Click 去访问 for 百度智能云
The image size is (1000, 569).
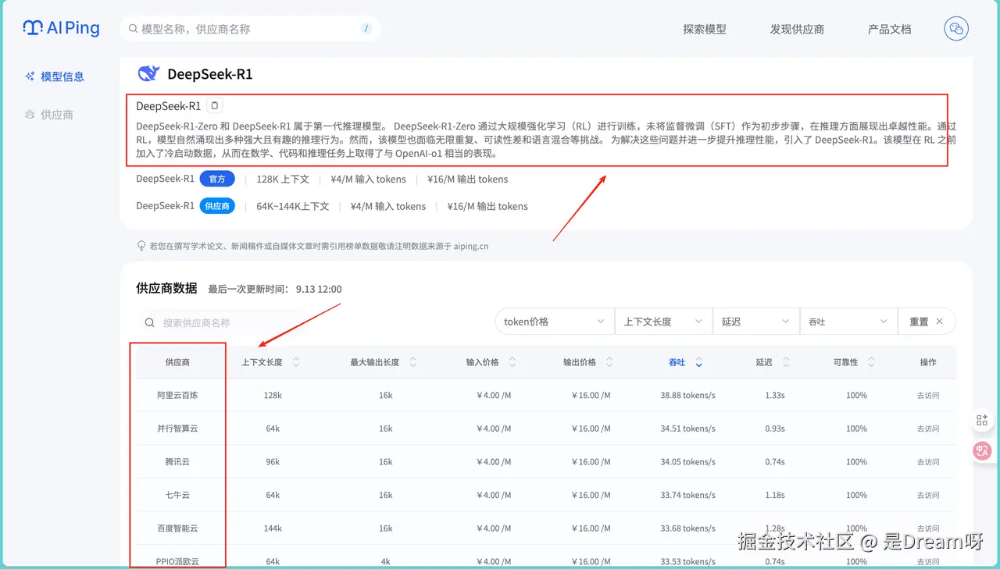click(x=928, y=528)
